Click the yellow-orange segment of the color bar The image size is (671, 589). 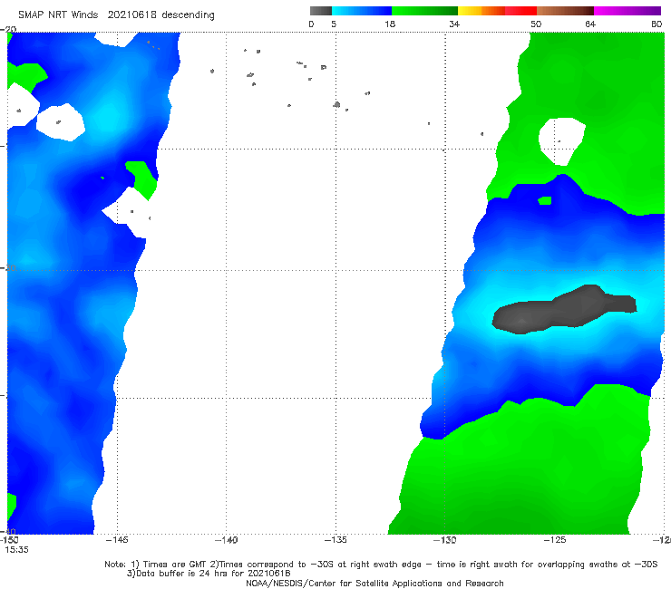click(x=481, y=11)
